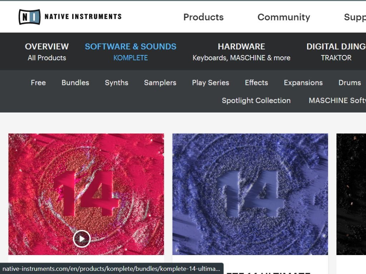Browse the Effects category
366x274 pixels.
click(256, 83)
